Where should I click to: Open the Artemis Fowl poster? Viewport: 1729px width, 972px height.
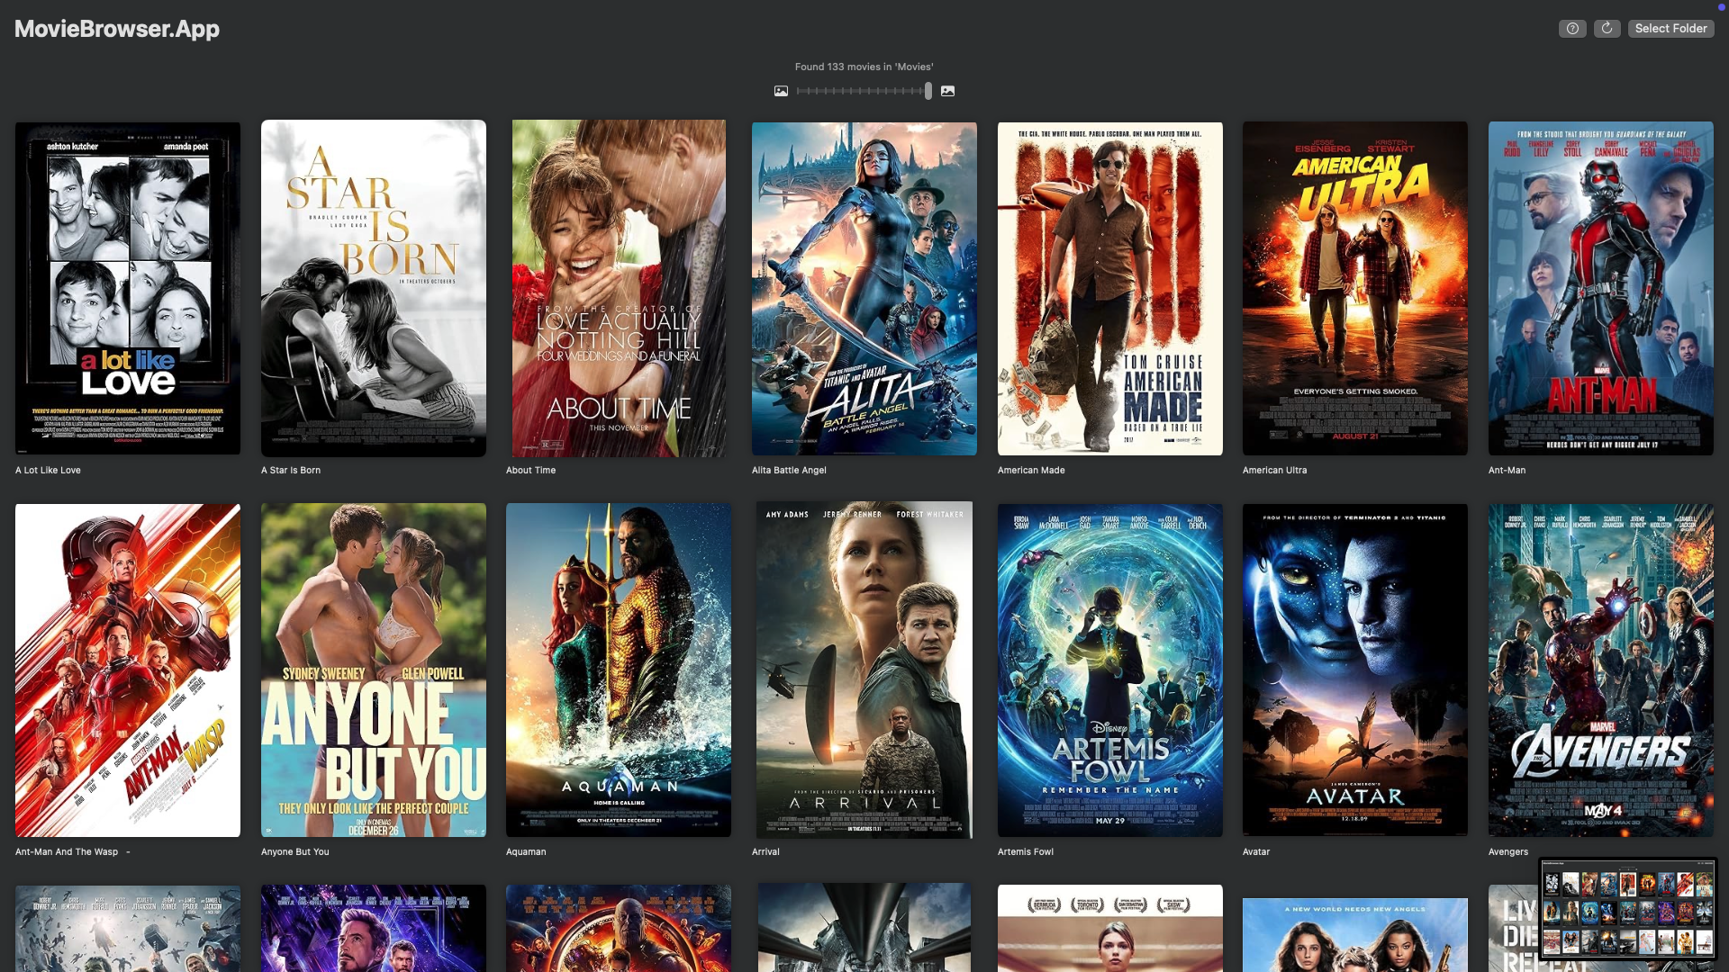(1110, 670)
